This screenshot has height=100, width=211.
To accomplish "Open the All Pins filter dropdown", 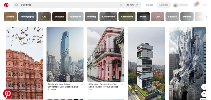I will point(132,5).
